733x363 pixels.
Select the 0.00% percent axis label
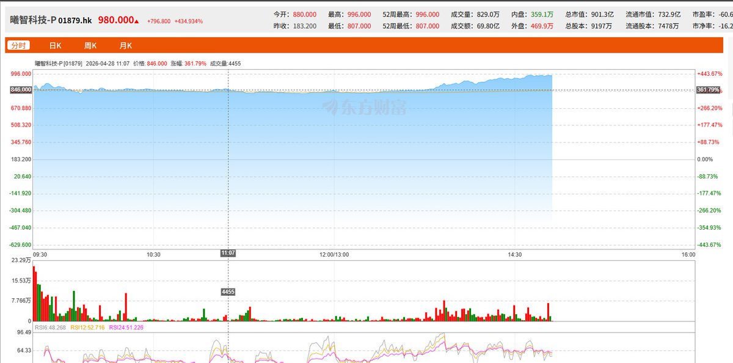(x=705, y=159)
